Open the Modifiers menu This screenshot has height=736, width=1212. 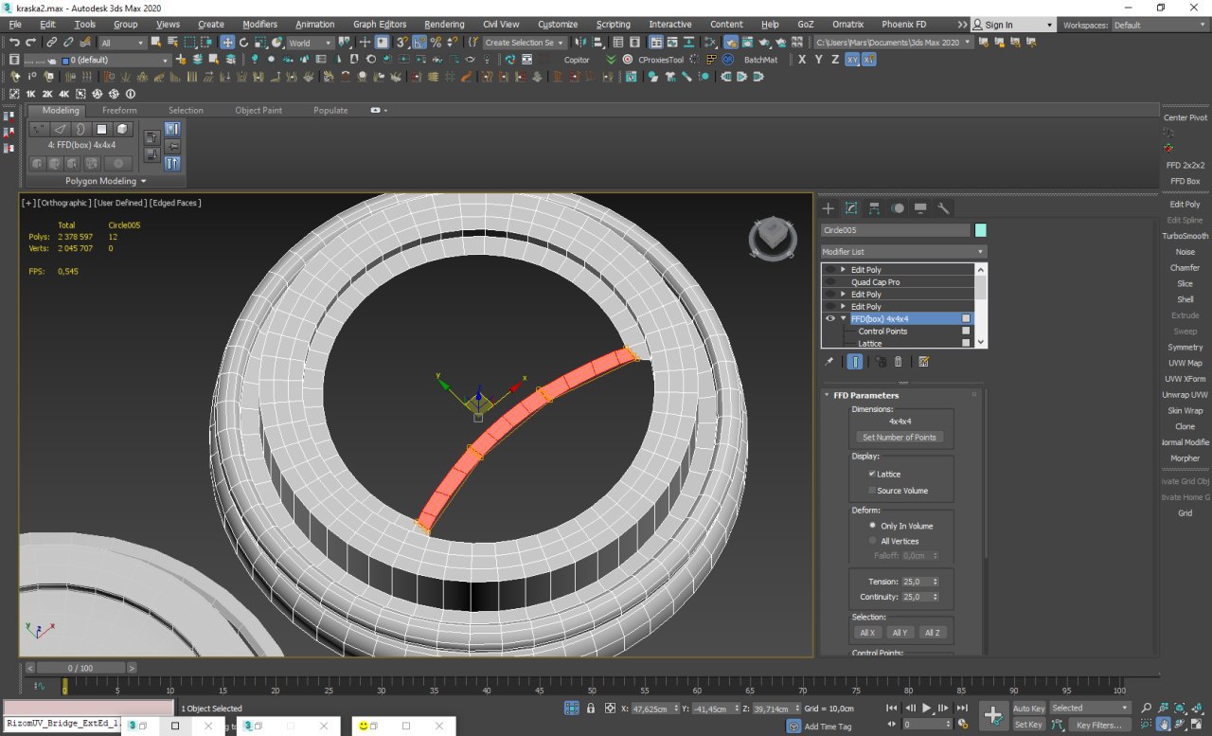pos(259,25)
